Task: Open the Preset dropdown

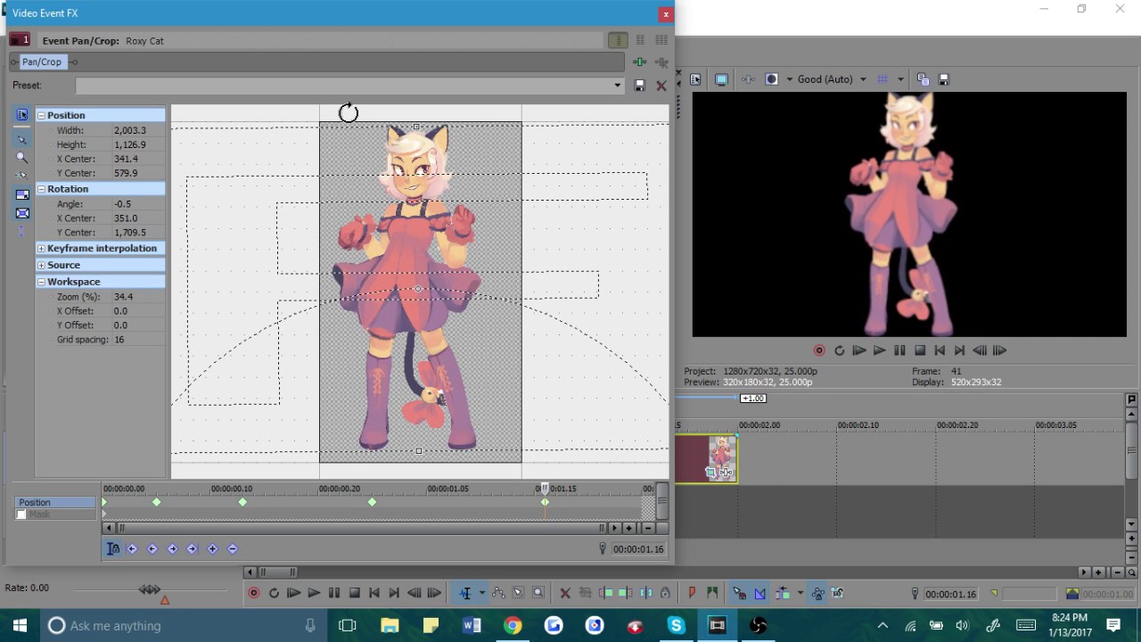Action: click(x=617, y=86)
